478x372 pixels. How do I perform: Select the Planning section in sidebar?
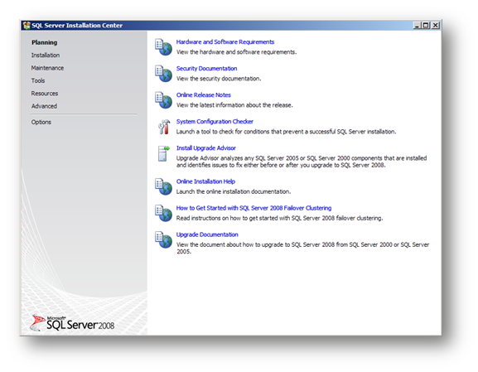click(44, 42)
